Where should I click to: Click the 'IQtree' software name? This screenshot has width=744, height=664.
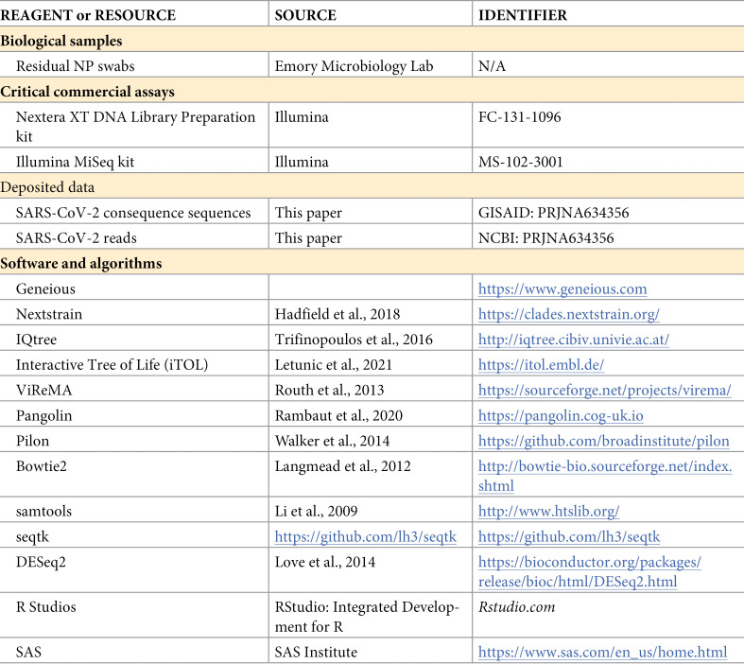pos(36,340)
